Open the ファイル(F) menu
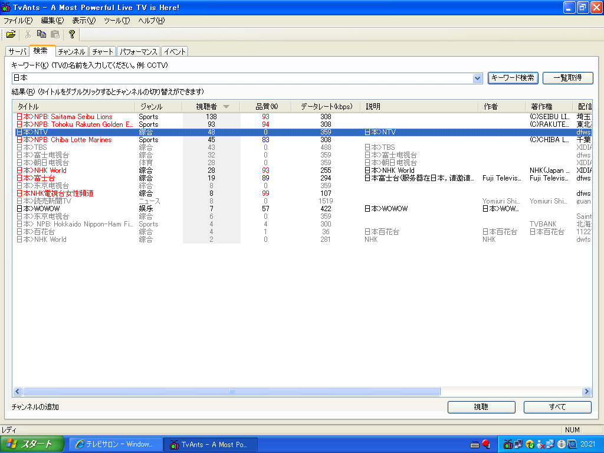604x453 pixels. click(x=18, y=21)
